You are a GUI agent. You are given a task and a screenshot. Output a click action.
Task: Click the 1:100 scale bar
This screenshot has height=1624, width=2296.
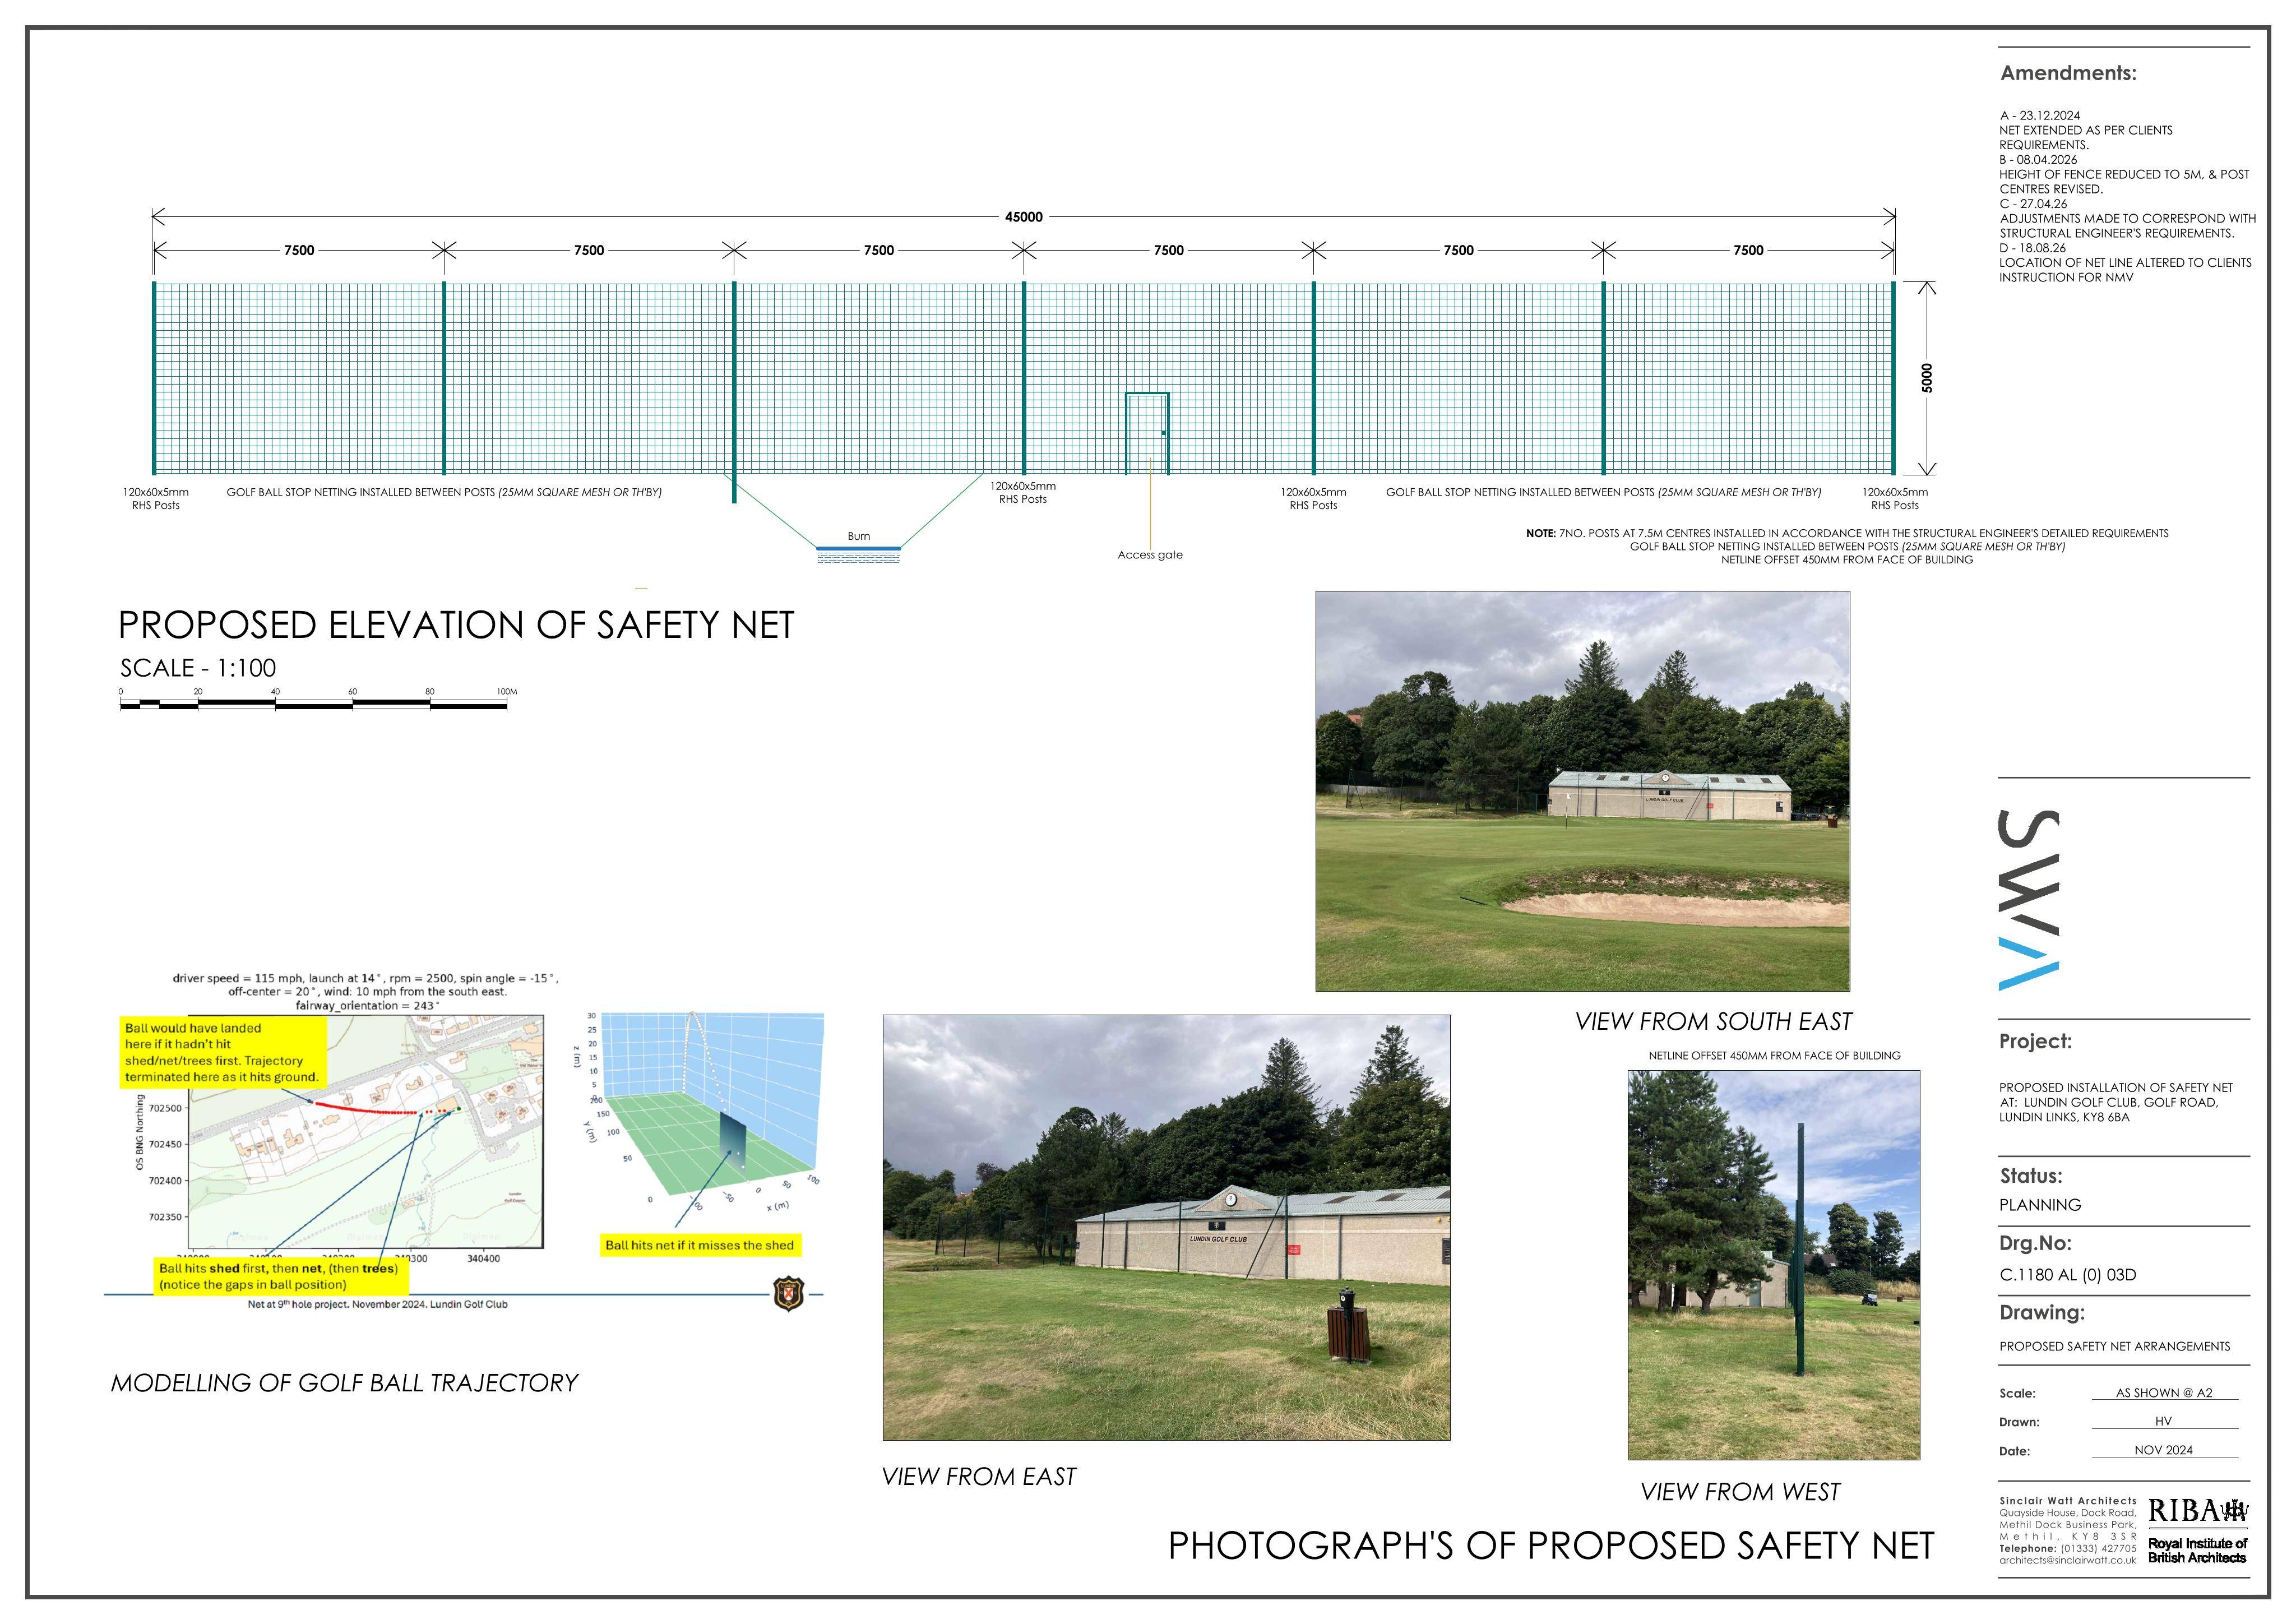(314, 700)
